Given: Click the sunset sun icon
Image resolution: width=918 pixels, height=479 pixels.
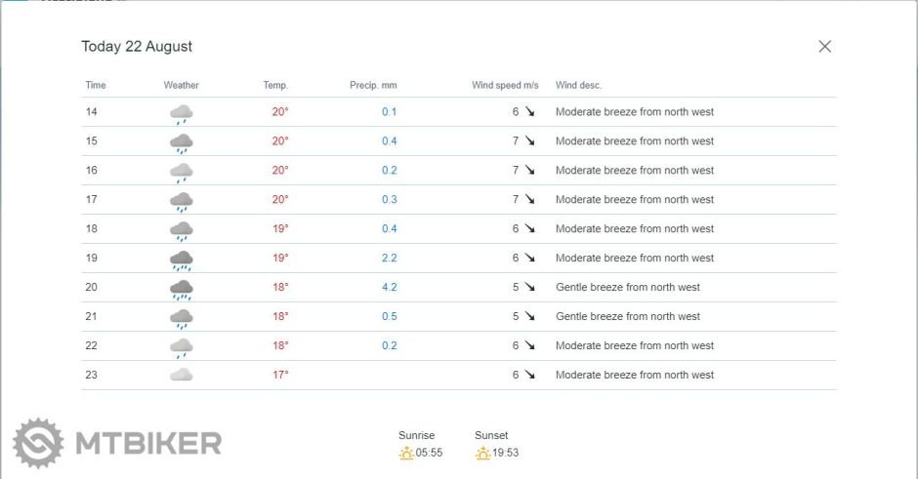Looking at the screenshot, I should (x=482, y=454).
